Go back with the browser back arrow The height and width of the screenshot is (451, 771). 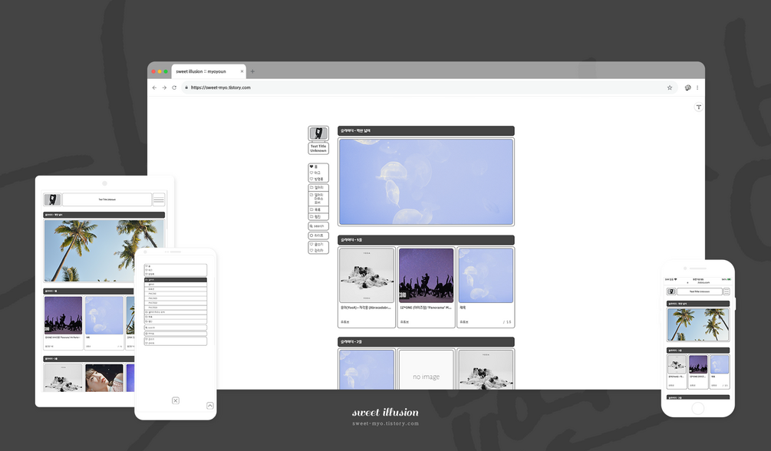(x=154, y=87)
